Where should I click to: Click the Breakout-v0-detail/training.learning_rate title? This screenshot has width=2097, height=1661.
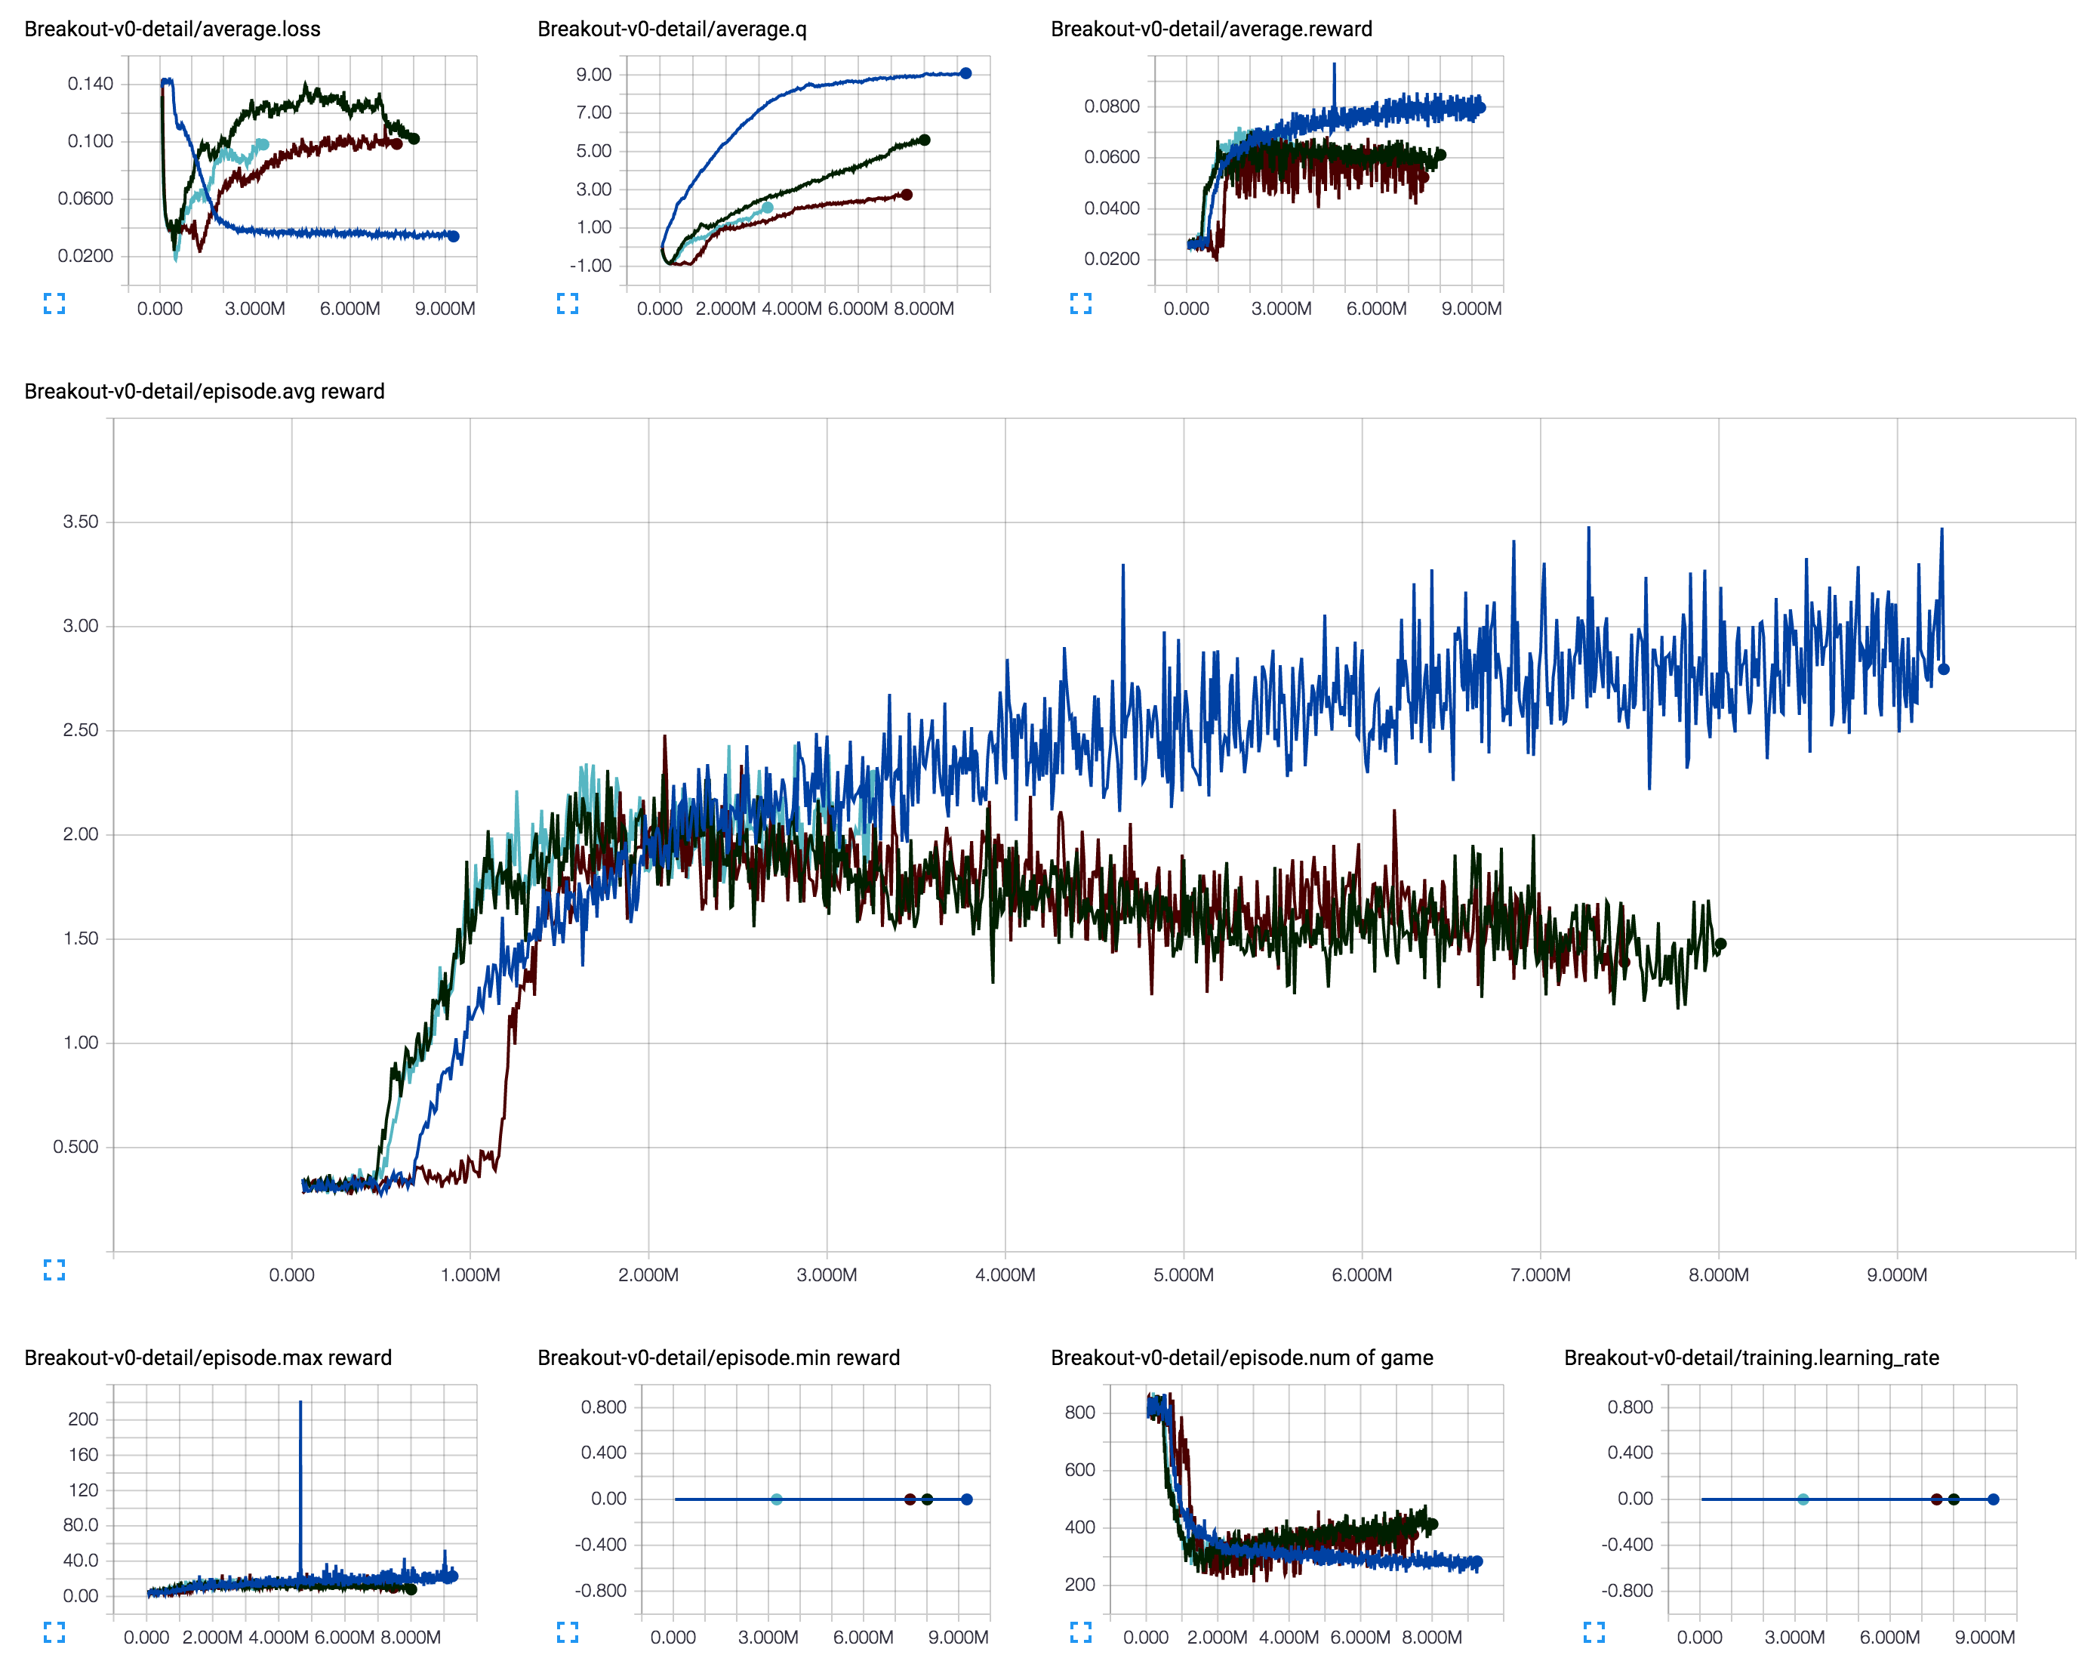click(1751, 1357)
